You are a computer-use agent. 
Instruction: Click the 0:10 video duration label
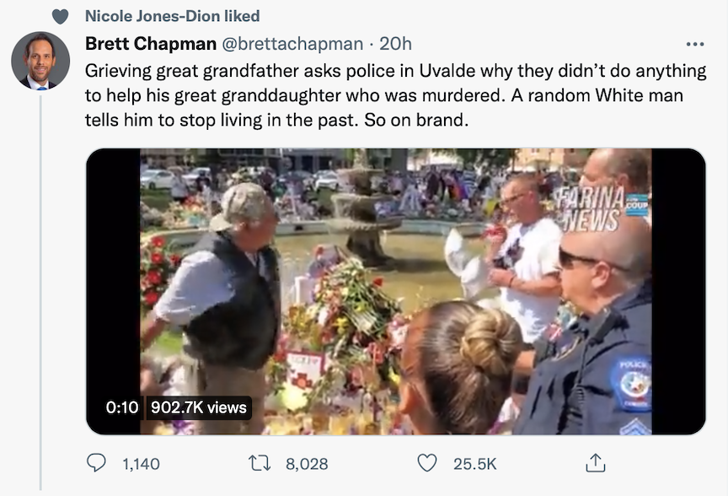point(122,407)
